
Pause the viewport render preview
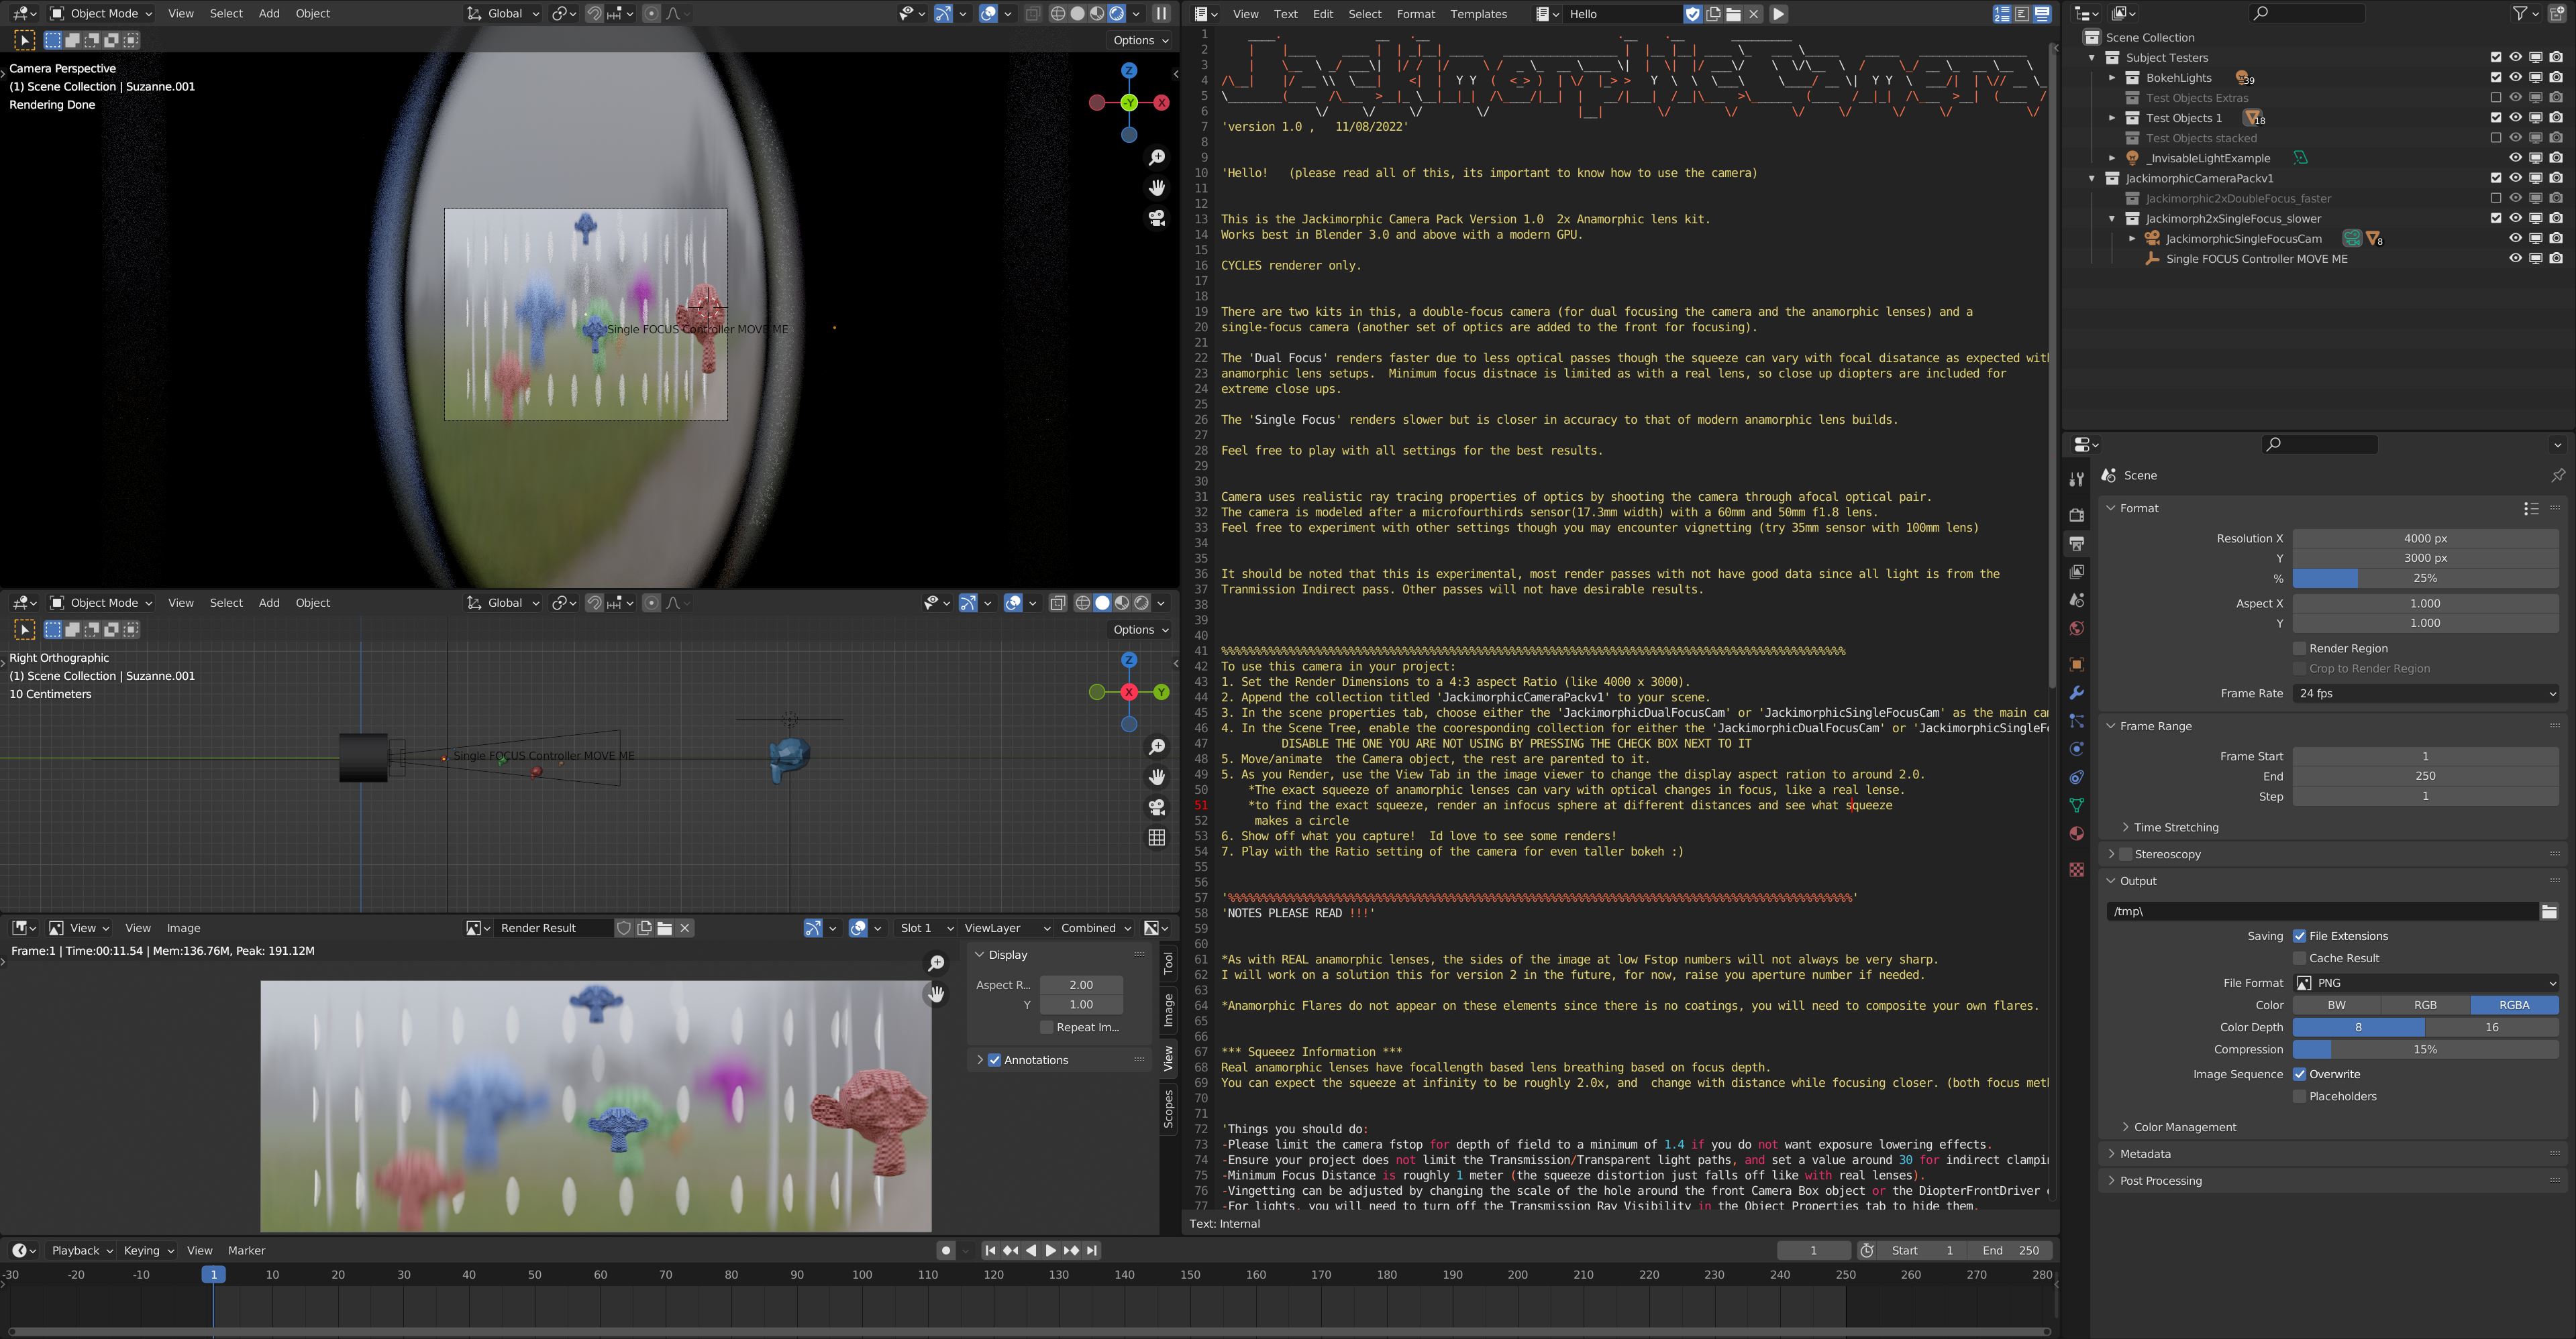[x=1161, y=14]
